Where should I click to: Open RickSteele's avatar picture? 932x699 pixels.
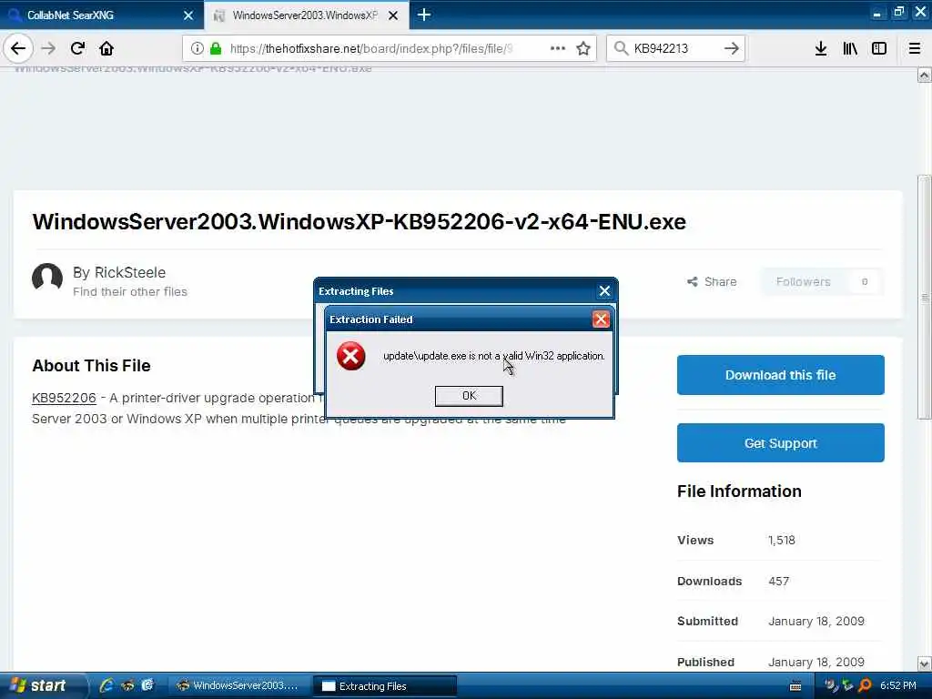tap(47, 278)
